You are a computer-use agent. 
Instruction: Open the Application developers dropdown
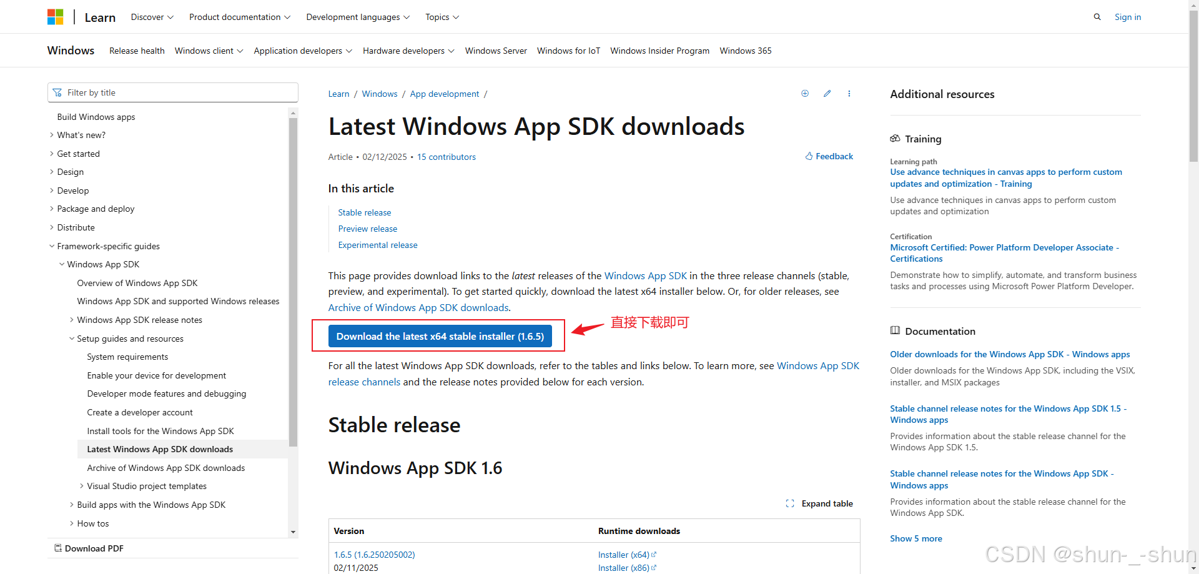point(303,51)
